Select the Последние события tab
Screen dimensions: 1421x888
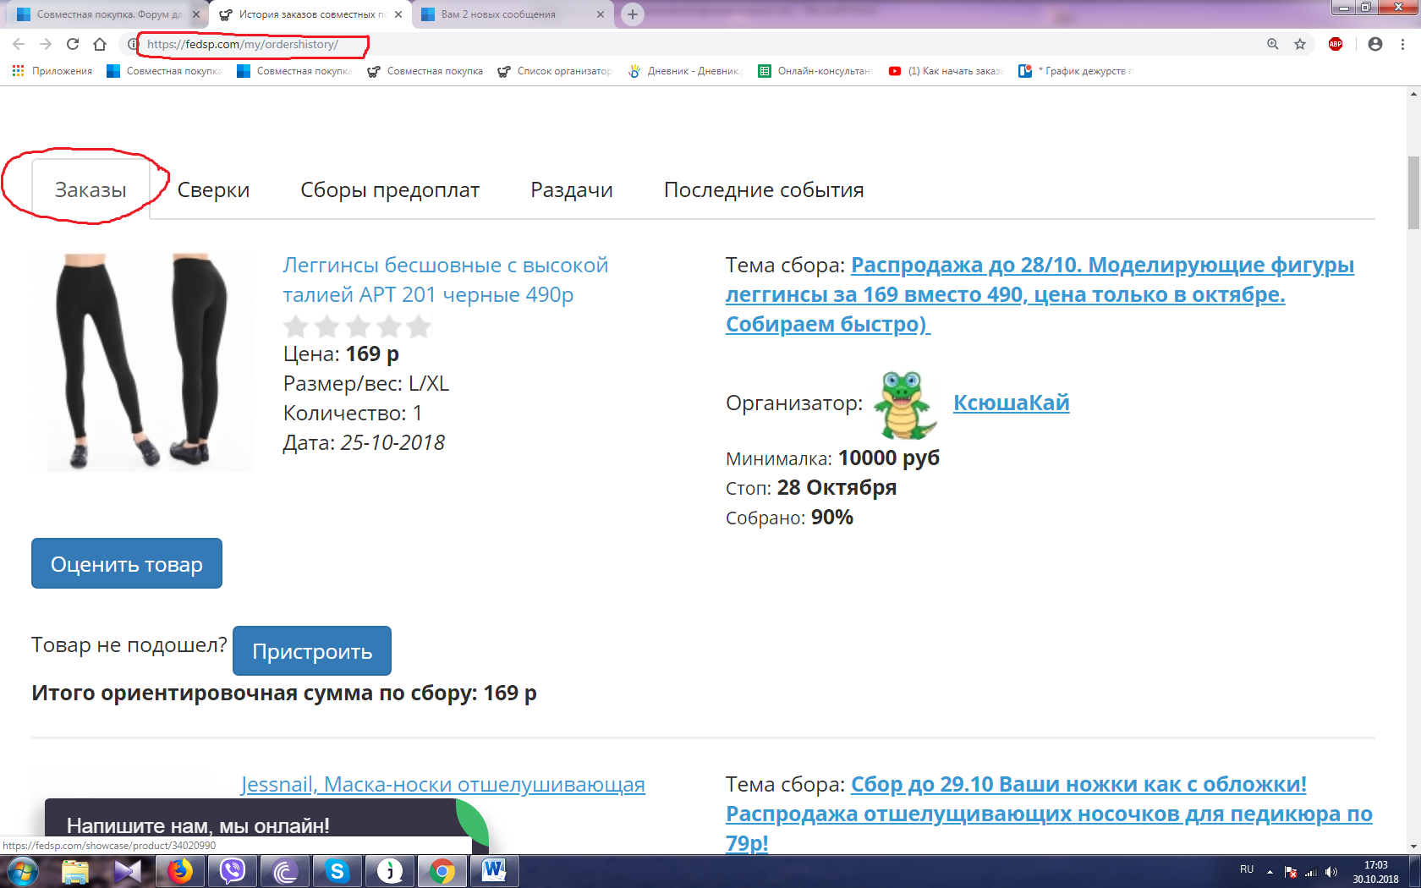[764, 190]
